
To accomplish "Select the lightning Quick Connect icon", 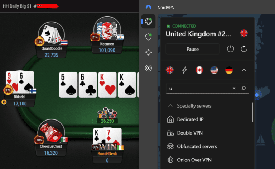I will point(184,70).
